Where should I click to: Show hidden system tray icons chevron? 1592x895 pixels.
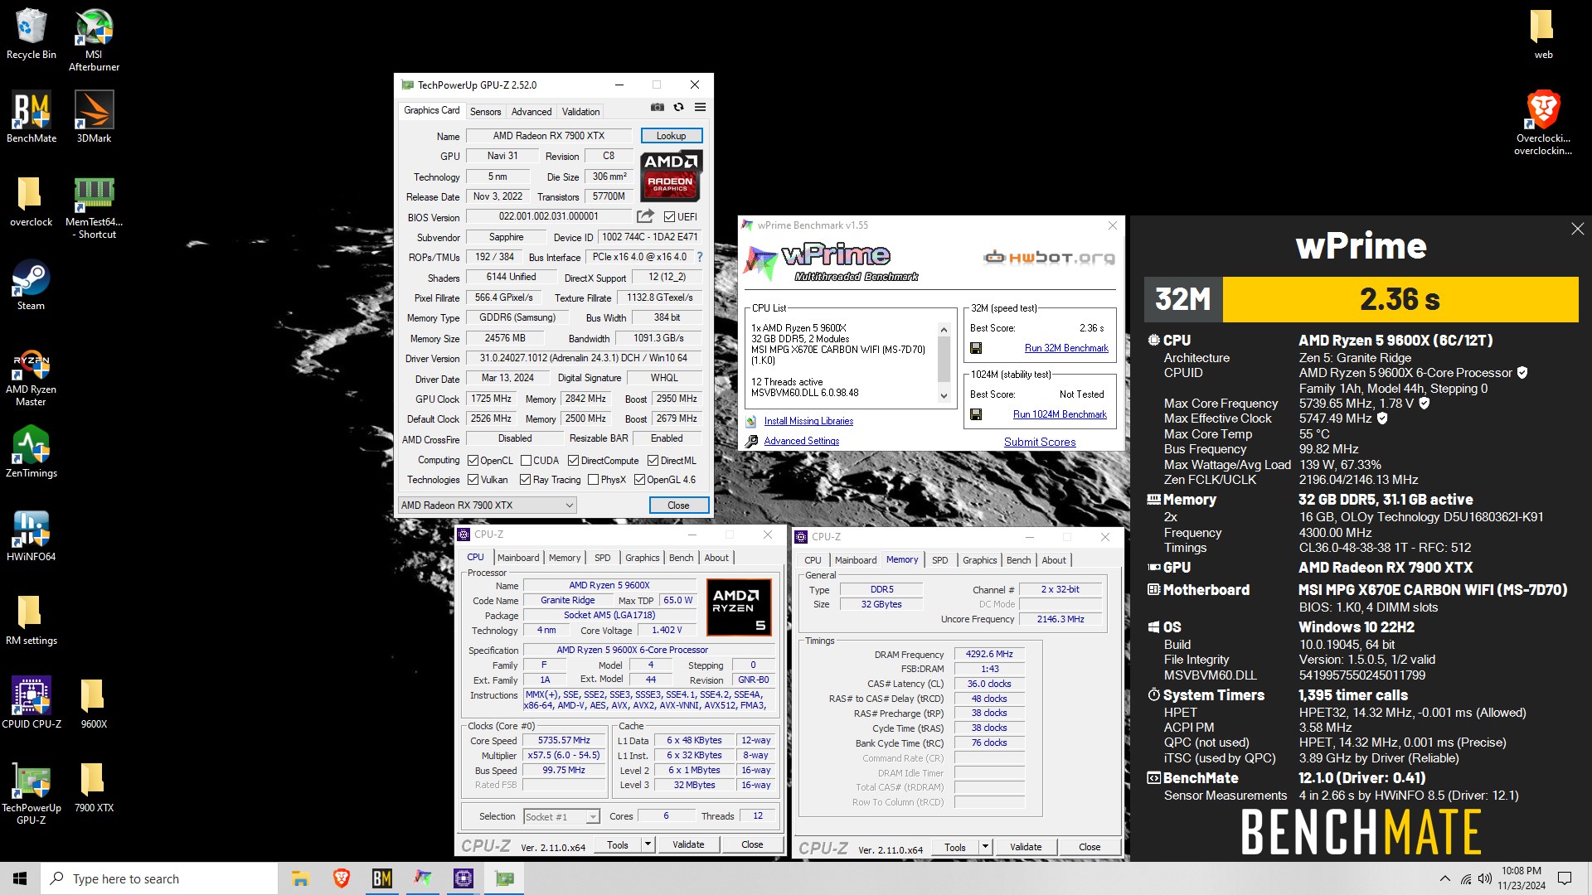[1445, 878]
